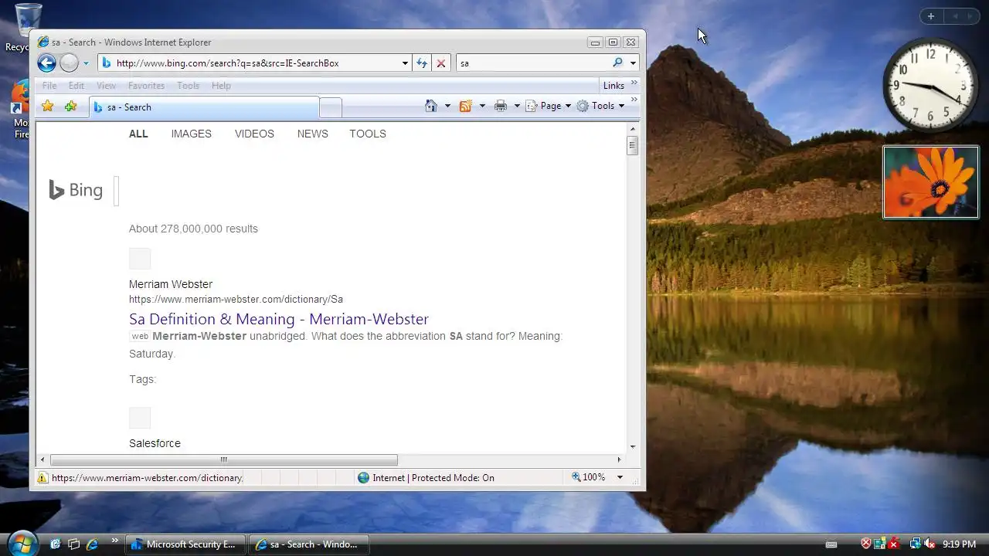Click the Links toolbar label
This screenshot has height=556, width=989.
[x=613, y=86]
